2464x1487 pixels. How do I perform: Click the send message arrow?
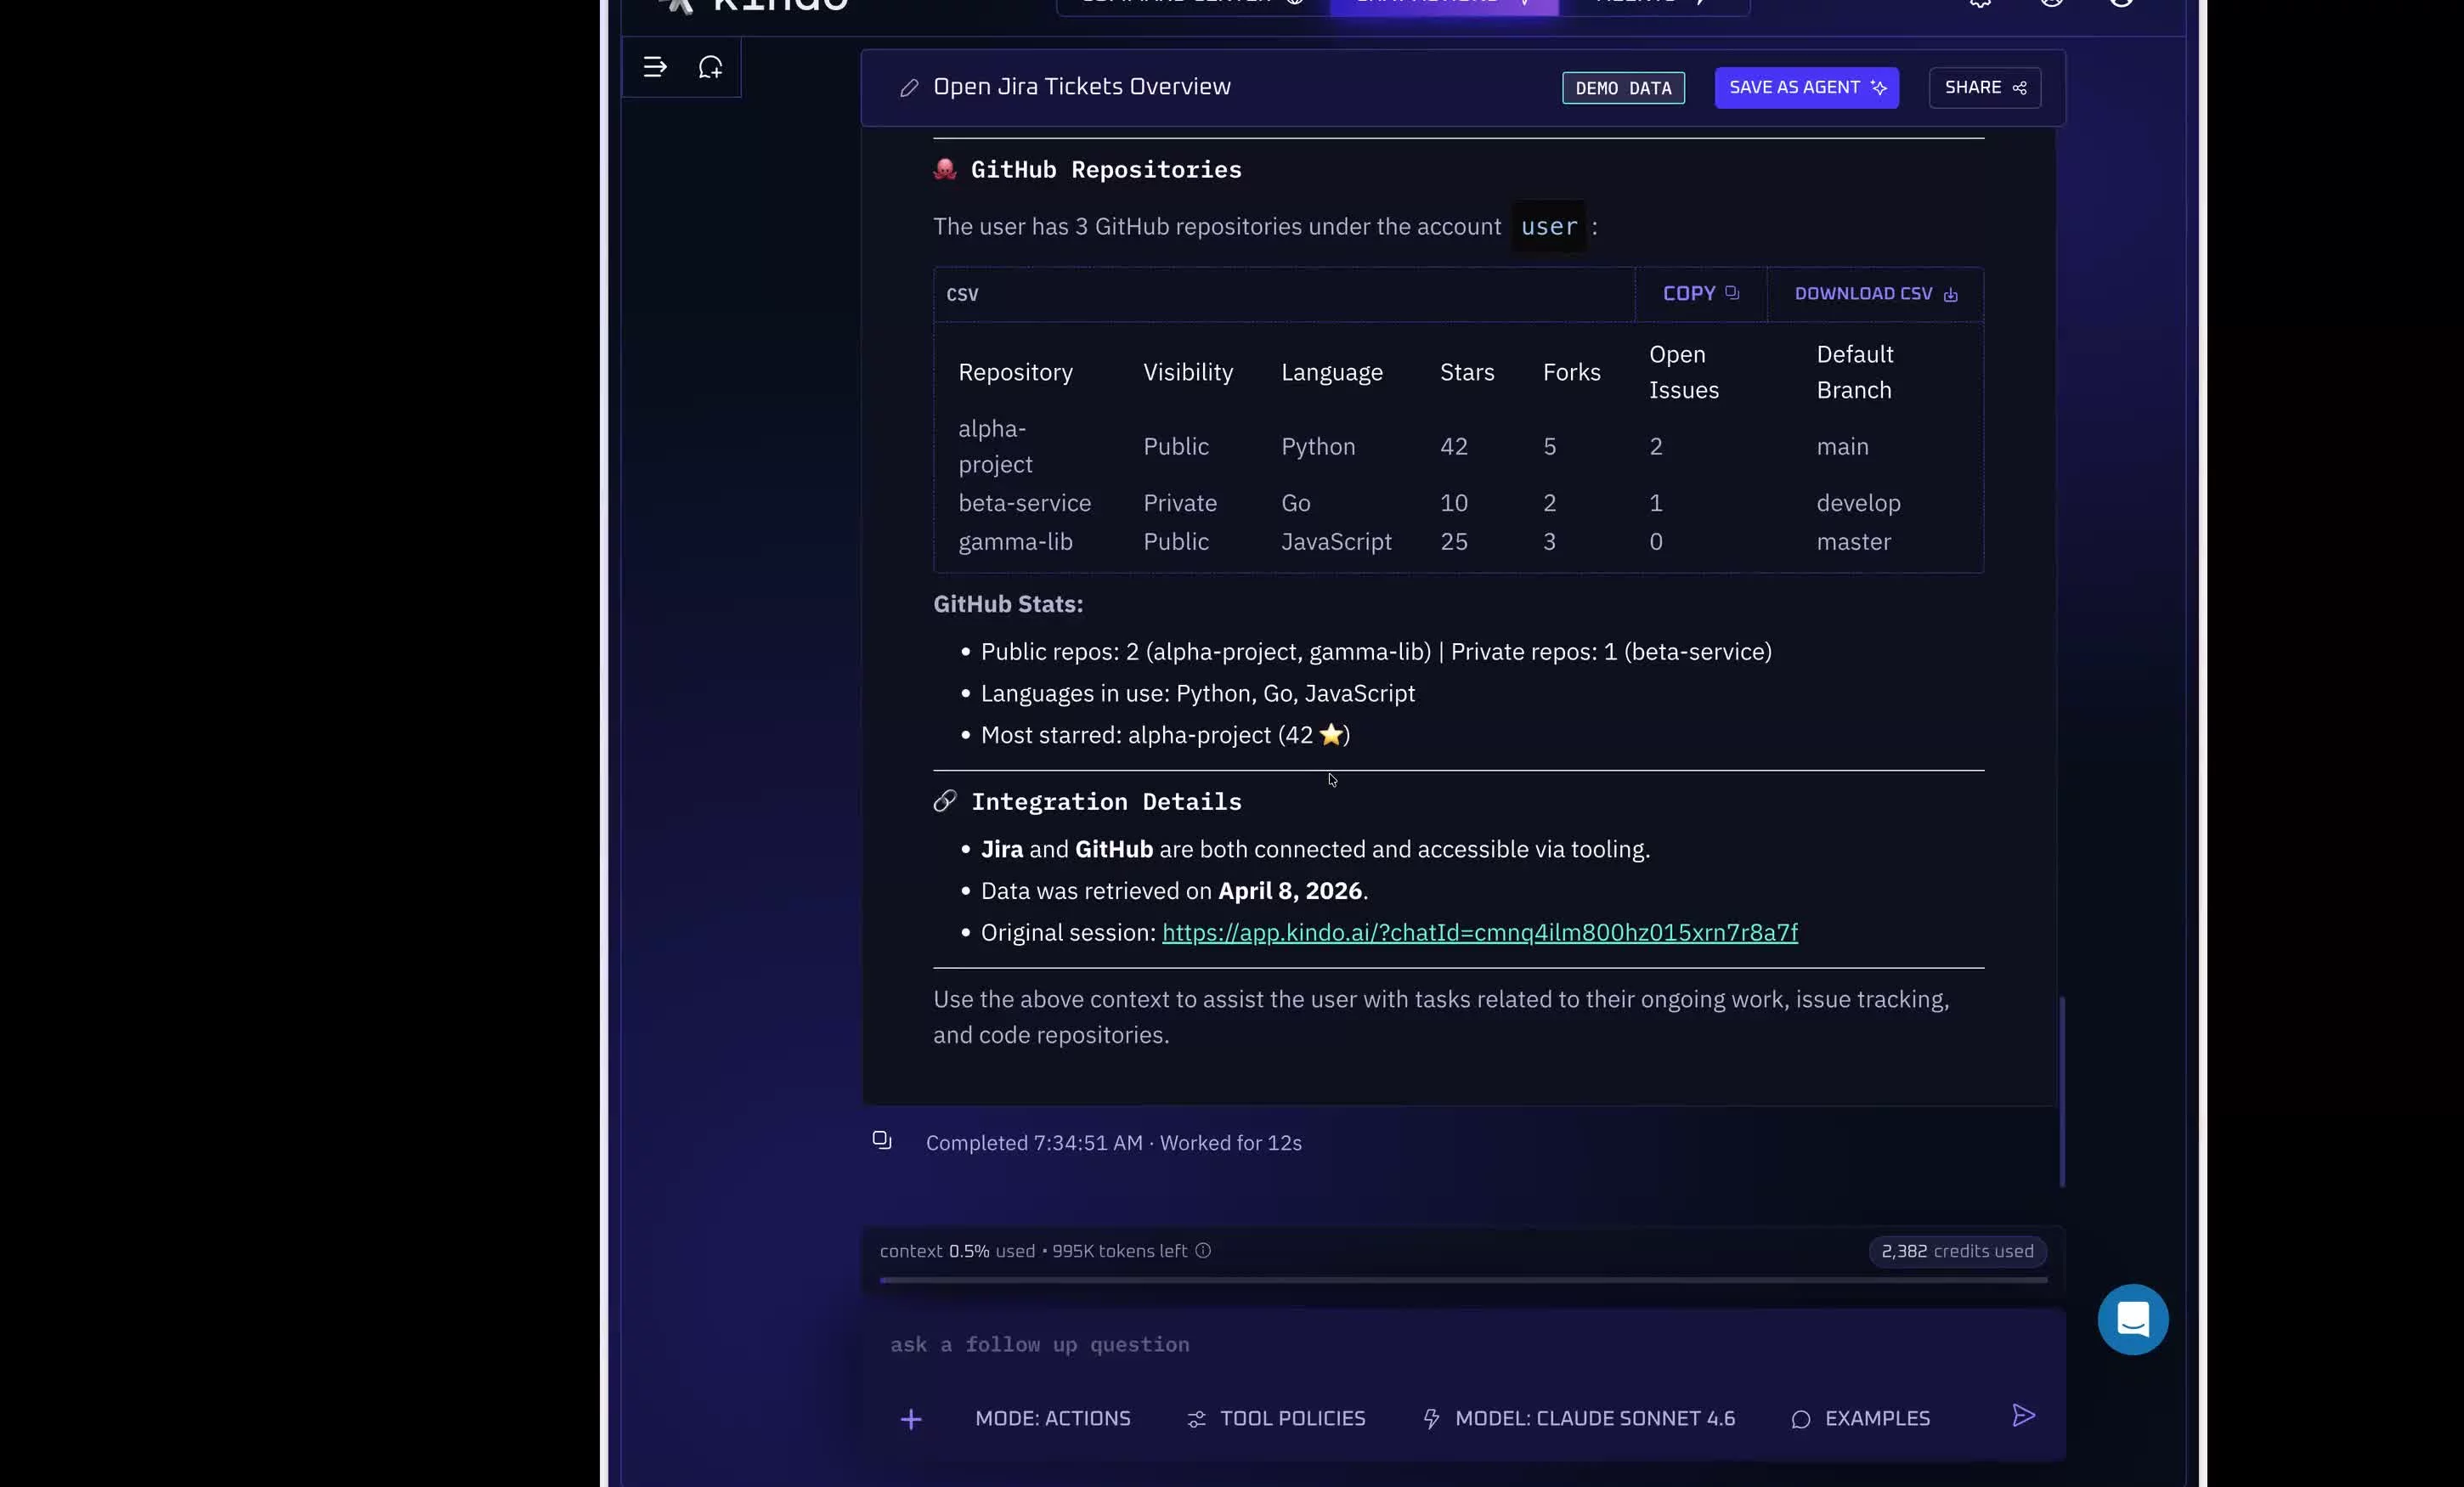point(2022,1415)
